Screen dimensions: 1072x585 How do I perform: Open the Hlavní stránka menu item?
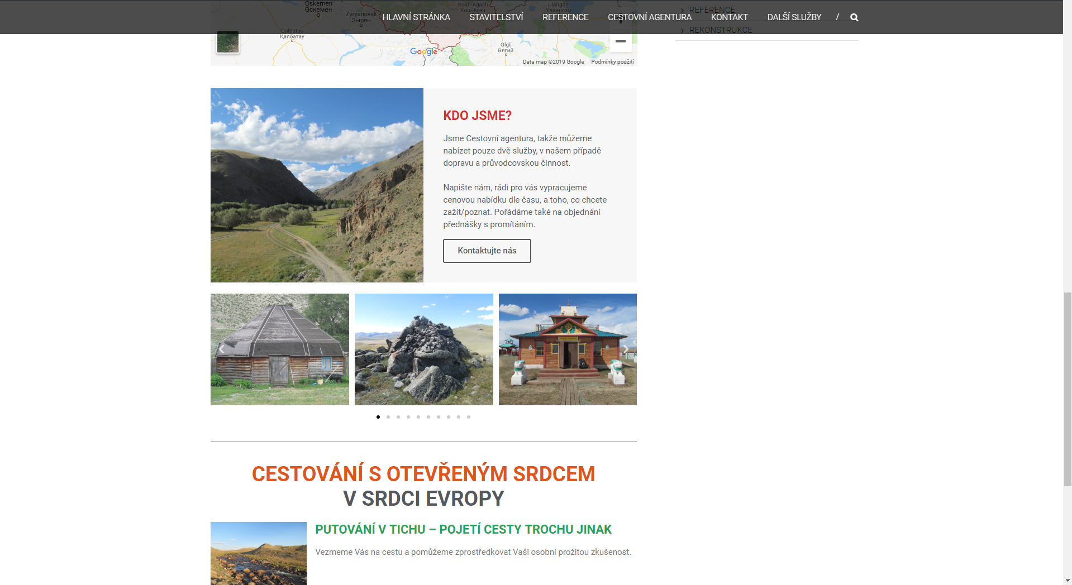click(x=416, y=17)
